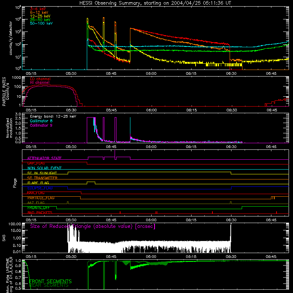Click the Mon. Rate LIVETIME axis label
The image size is (293, 293).
pyautogui.click(x=7, y=275)
